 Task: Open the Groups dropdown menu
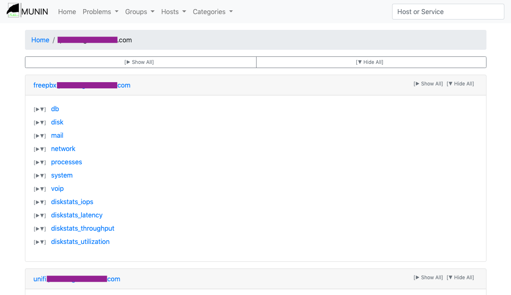[139, 12]
